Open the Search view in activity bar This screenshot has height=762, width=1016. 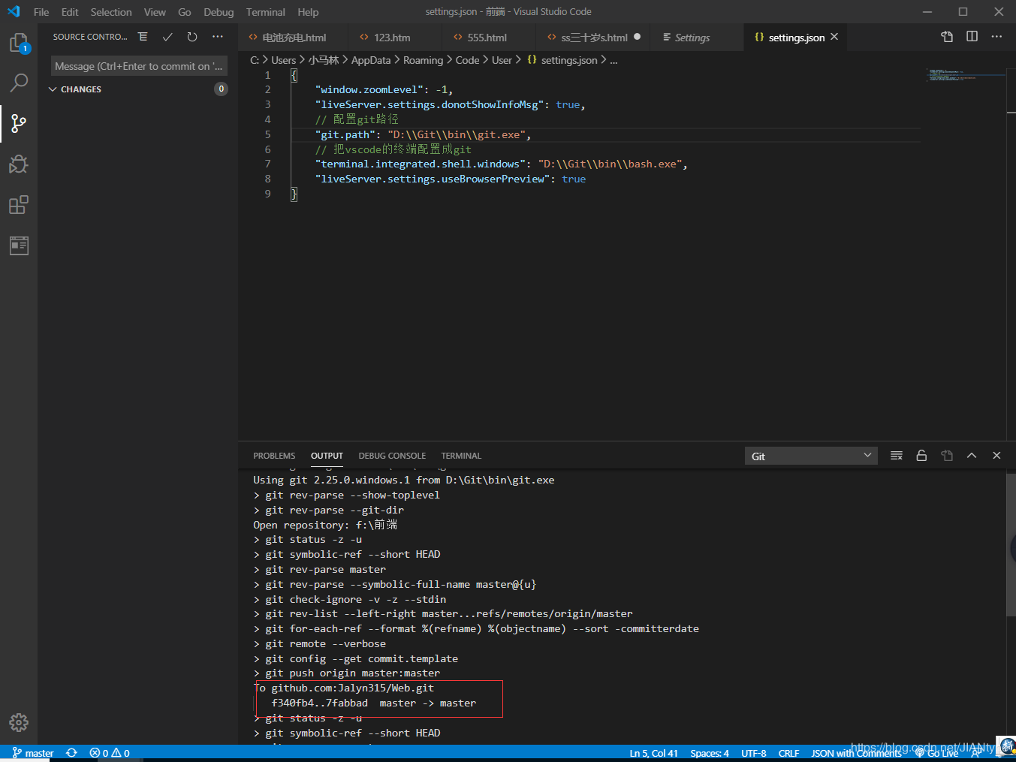click(18, 83)
